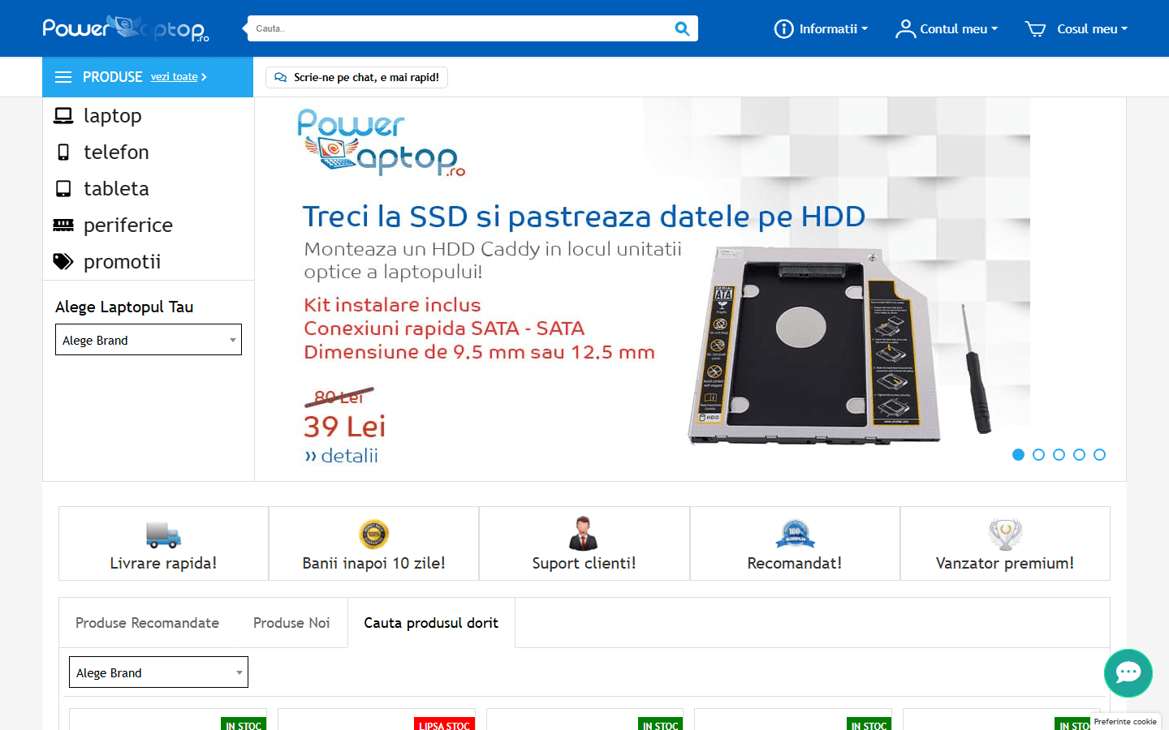The width and height of the screenshot is (1169, 730).
Task: Click the gold money-back badge icon
Action: [x=374, y=535]
